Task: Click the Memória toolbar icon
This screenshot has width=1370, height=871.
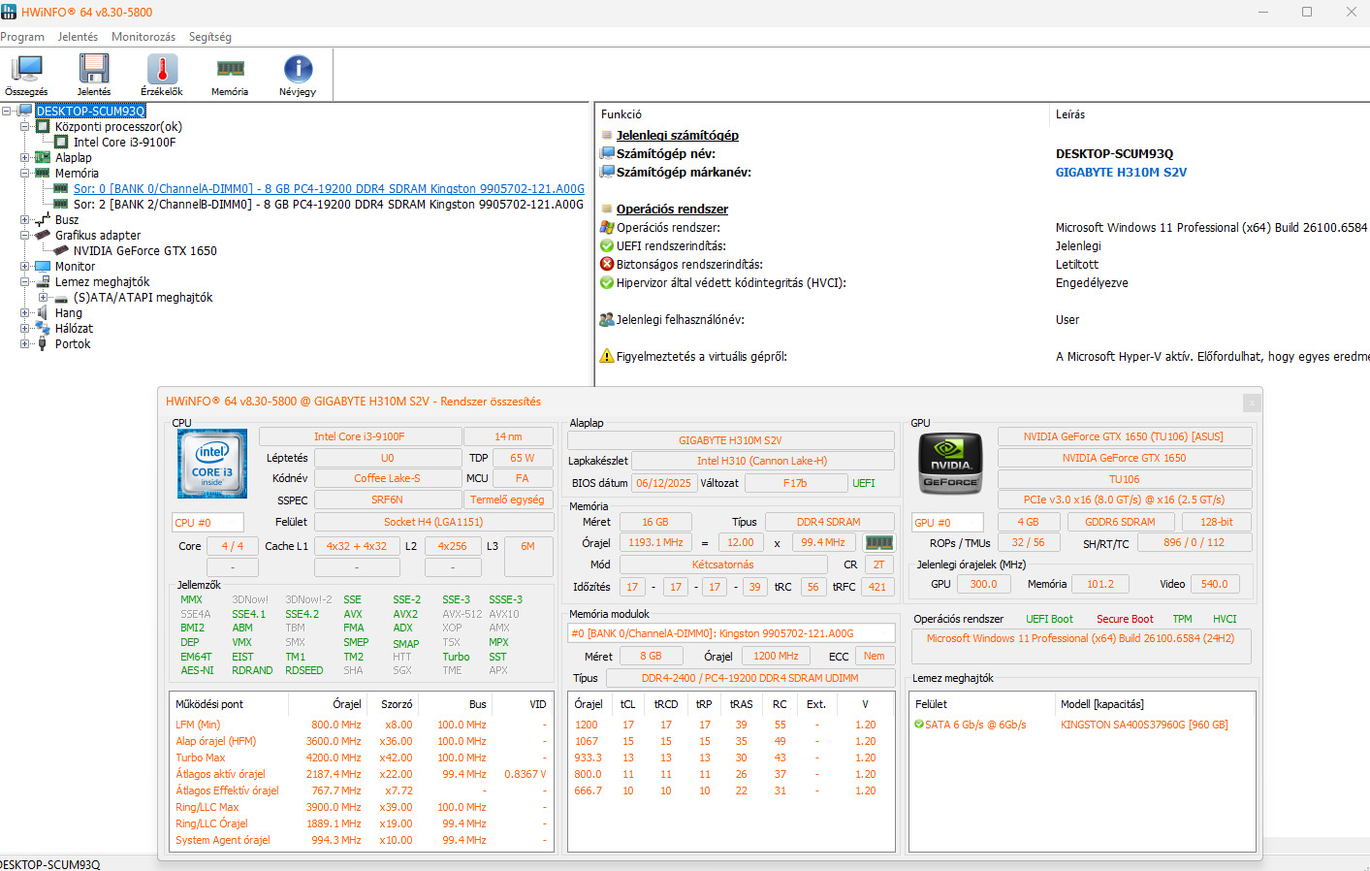Action: tap(230, 75)
